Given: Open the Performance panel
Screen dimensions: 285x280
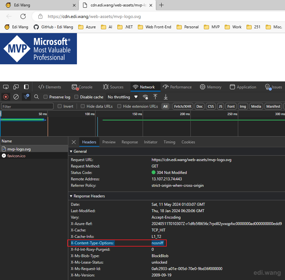Looking at the screenshot, I should coord(177,87).
